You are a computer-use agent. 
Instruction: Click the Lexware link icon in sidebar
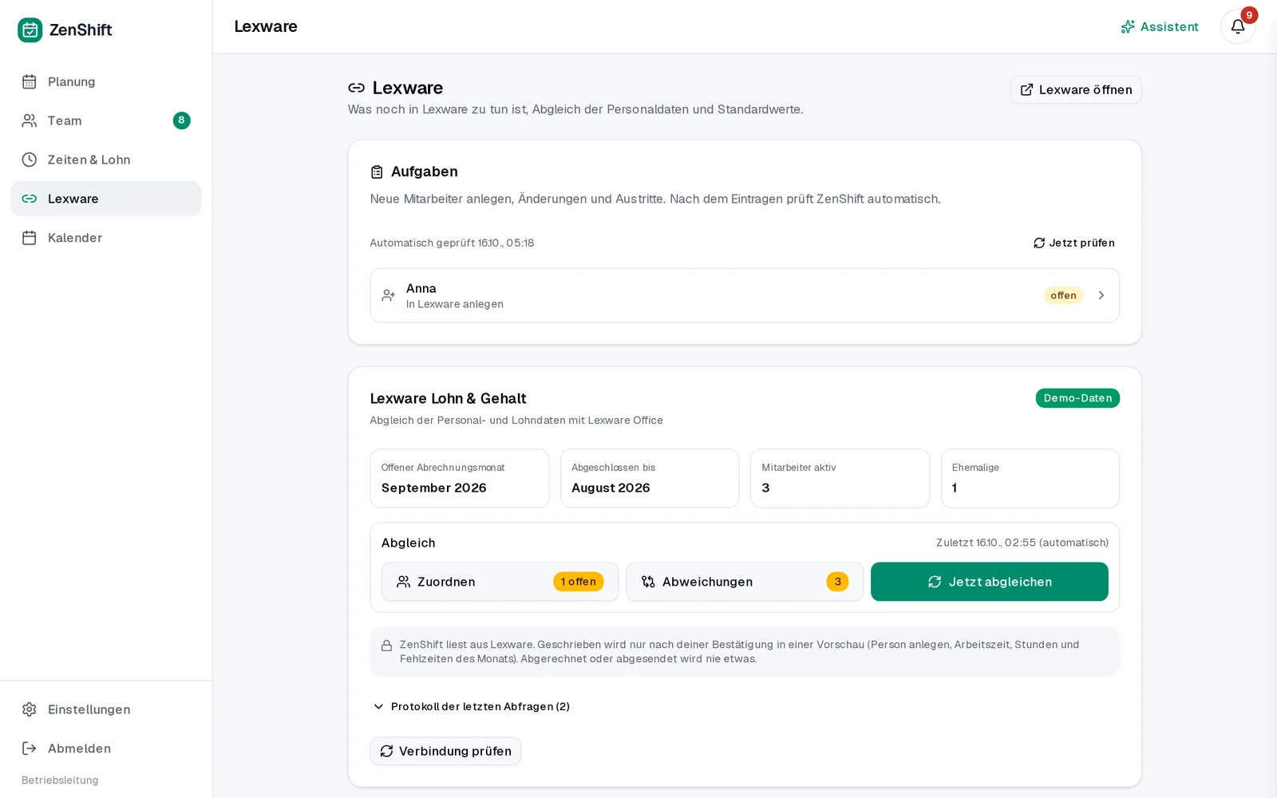pos(30,199)
